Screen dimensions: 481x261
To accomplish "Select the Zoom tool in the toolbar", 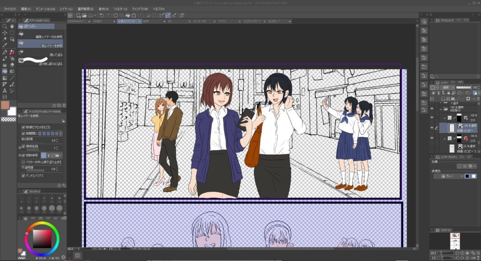I will point(5,27).
